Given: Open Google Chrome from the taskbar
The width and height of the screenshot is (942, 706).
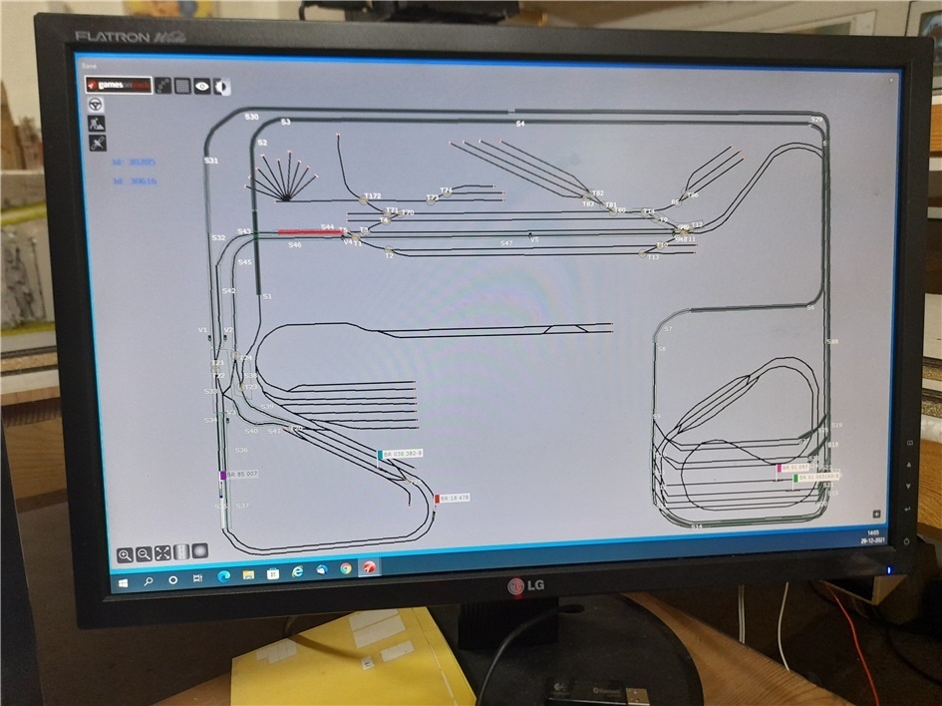Looking at the screenshot, I should click(x=346, y=569).
